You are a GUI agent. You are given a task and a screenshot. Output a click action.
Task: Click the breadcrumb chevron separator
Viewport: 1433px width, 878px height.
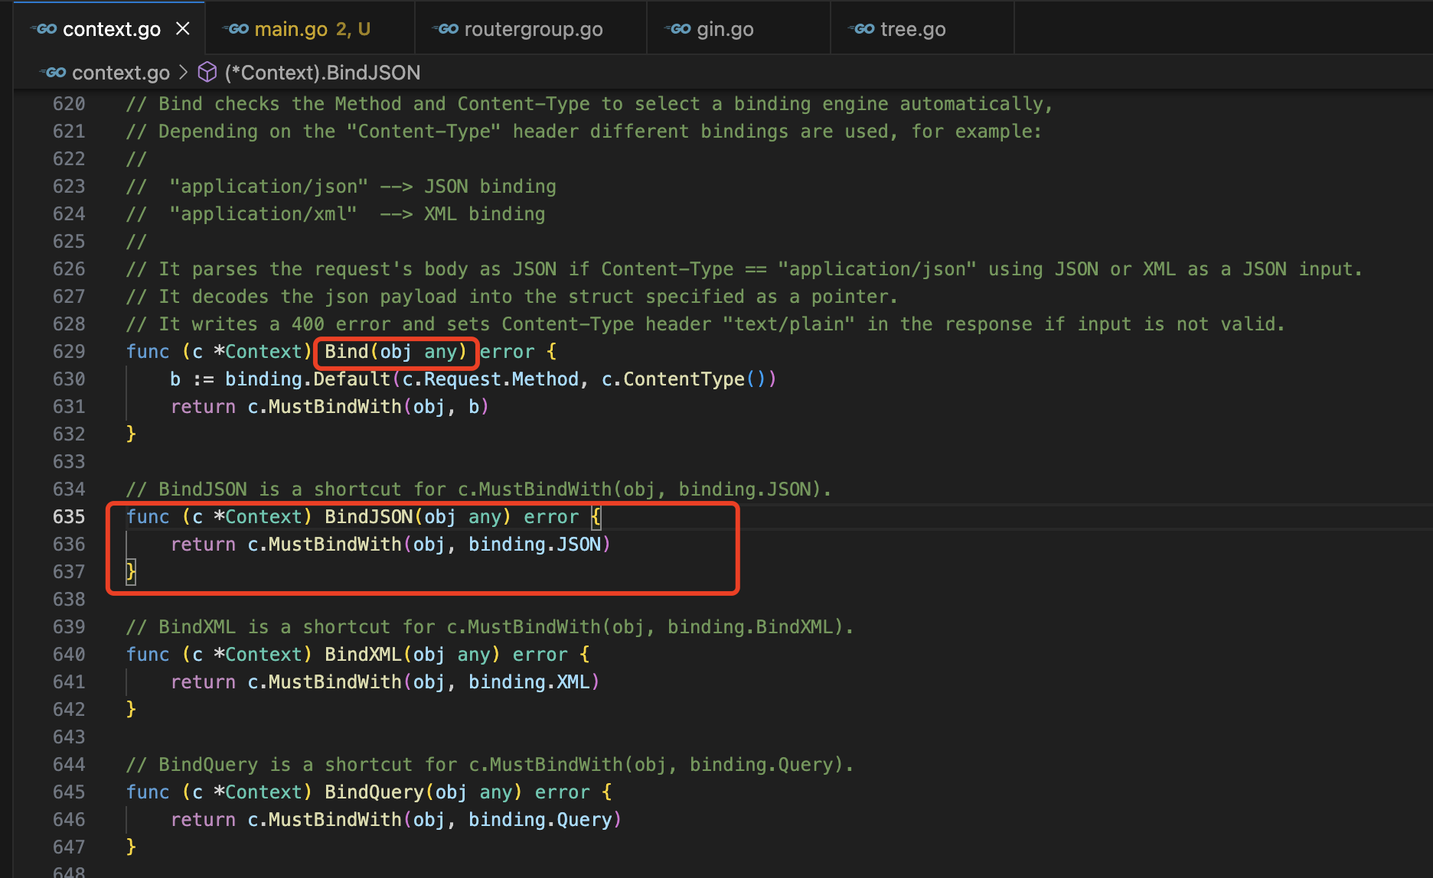183,72
